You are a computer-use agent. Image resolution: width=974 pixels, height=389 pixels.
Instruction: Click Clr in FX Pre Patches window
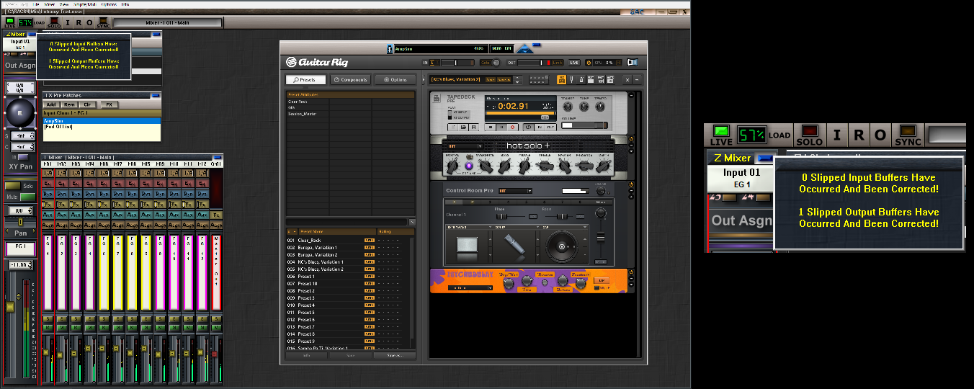point(87,104)
